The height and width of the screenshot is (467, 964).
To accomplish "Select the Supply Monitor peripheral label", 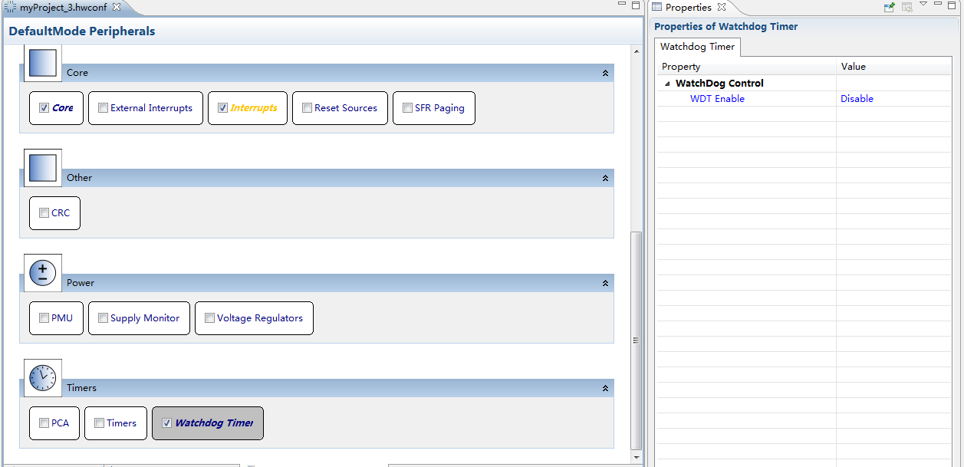I will [x=145, y=318].
